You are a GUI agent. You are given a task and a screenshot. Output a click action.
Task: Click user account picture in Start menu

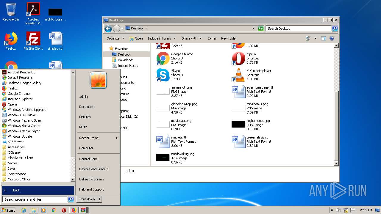click(98, 80)
